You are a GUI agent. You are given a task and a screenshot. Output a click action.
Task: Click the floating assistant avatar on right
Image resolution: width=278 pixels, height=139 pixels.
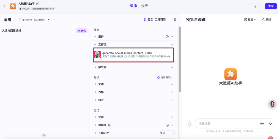coord(272,104)
